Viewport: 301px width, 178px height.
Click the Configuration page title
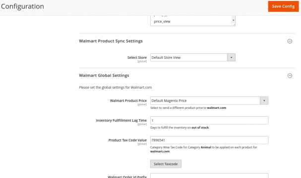22,6
